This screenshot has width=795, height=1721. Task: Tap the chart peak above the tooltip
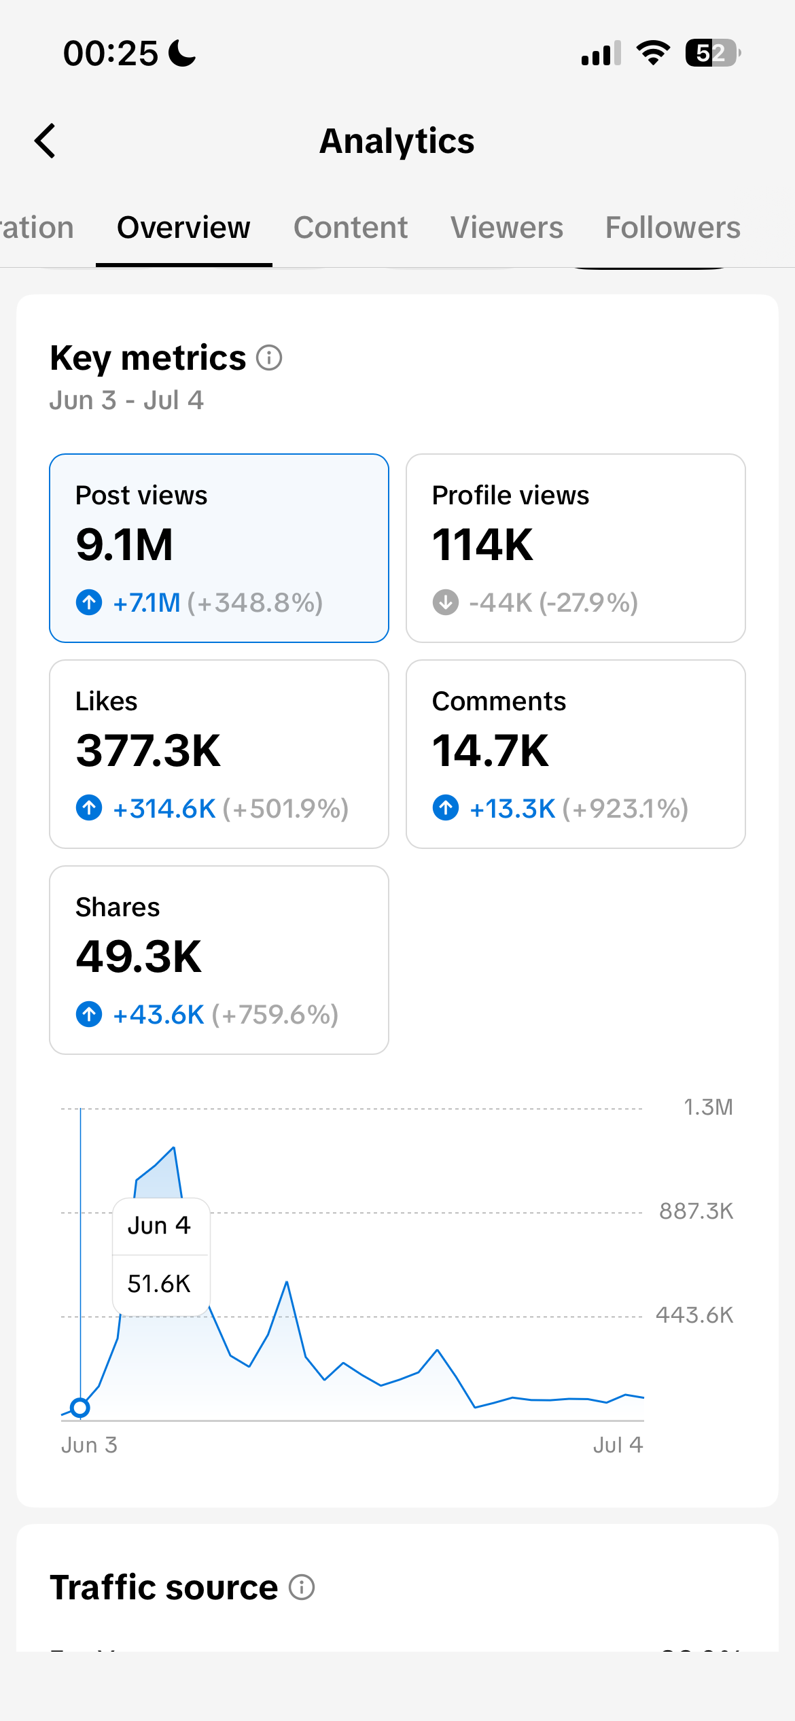174,1148
